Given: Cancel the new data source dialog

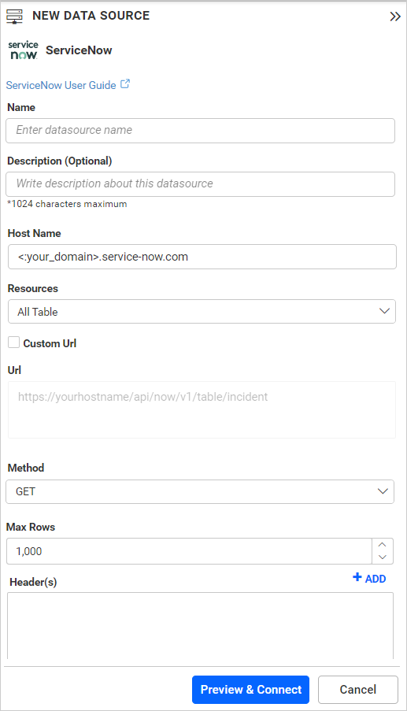Looking at the screenshot, I should [x=358, y=690].
